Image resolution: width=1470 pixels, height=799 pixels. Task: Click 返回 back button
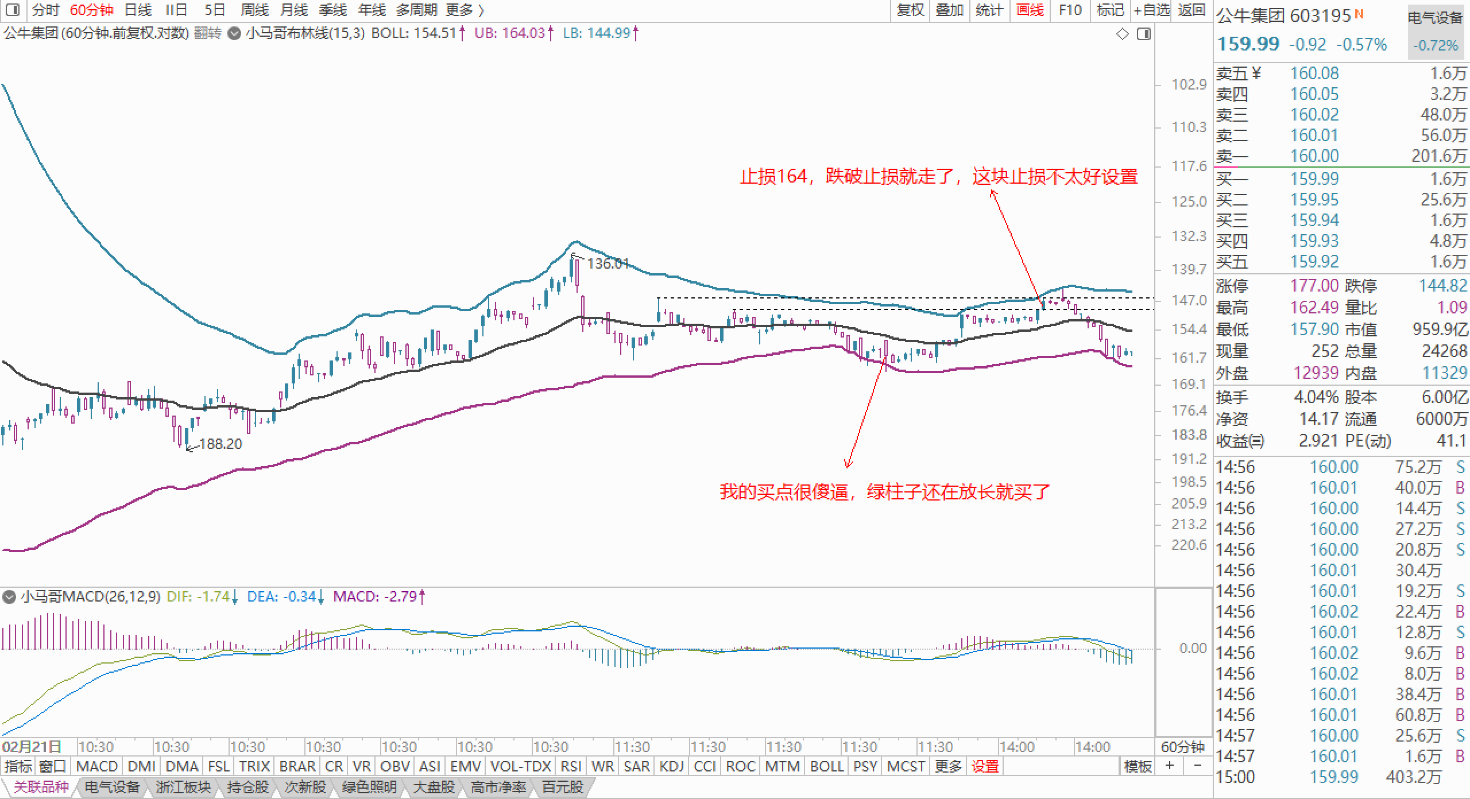(x=1192, y=10)
